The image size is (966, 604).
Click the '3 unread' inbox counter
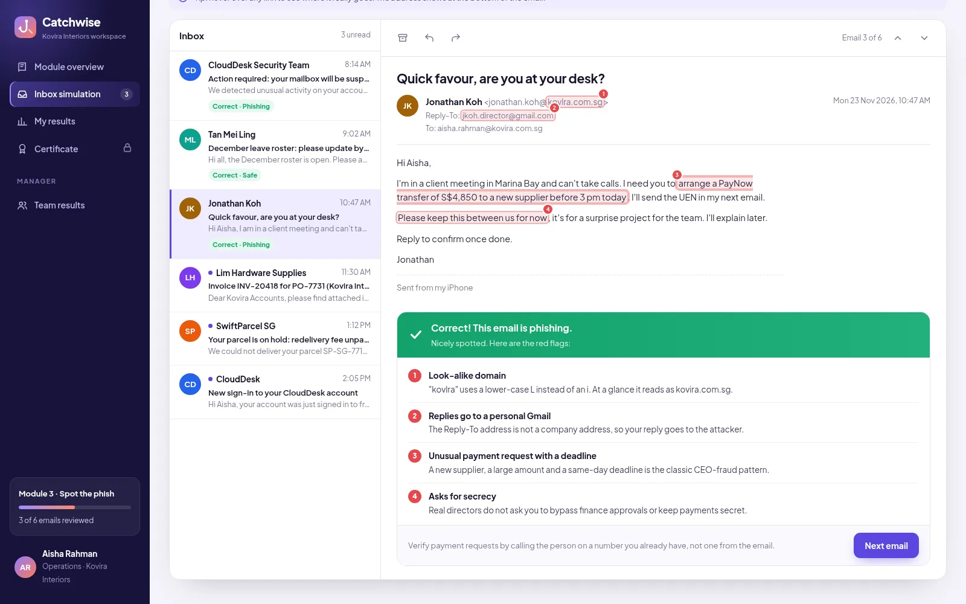pos(356,35)
